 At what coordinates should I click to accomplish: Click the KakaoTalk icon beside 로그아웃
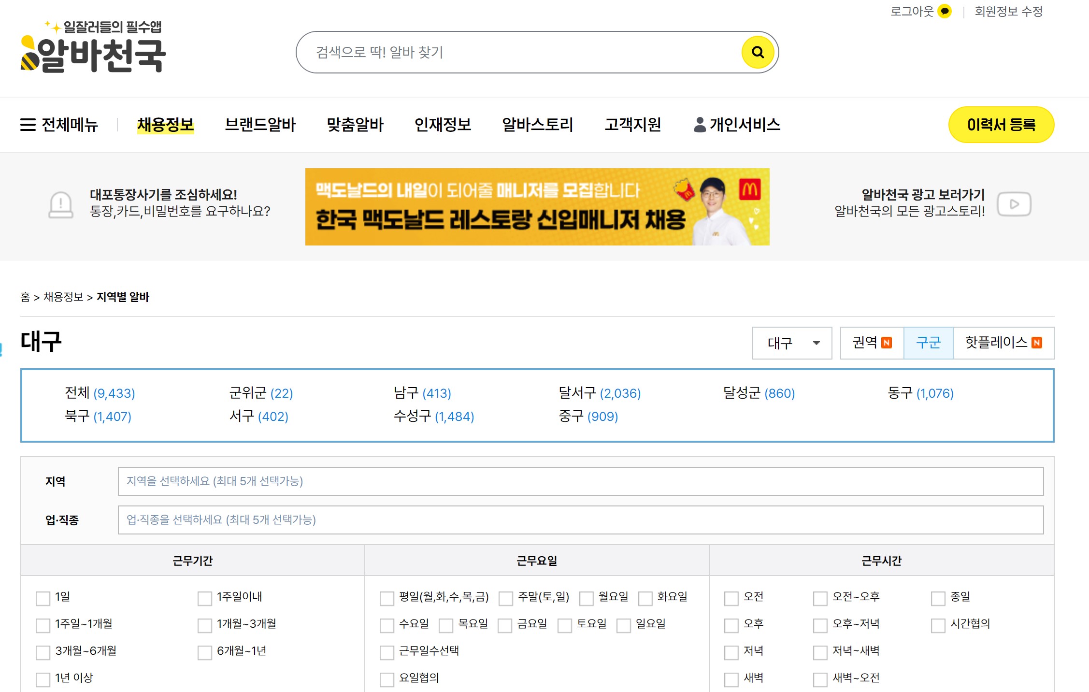coord(944,11)
